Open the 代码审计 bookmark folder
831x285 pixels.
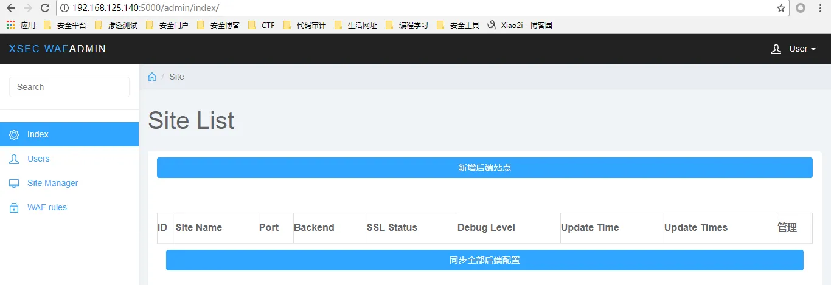pos(304,26)
